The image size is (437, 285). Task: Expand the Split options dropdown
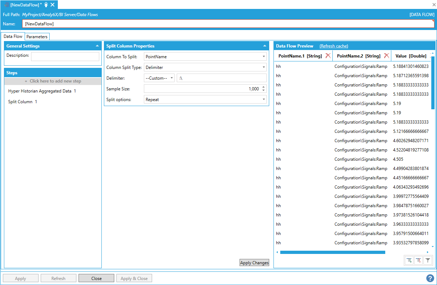(x=263, y=100)
